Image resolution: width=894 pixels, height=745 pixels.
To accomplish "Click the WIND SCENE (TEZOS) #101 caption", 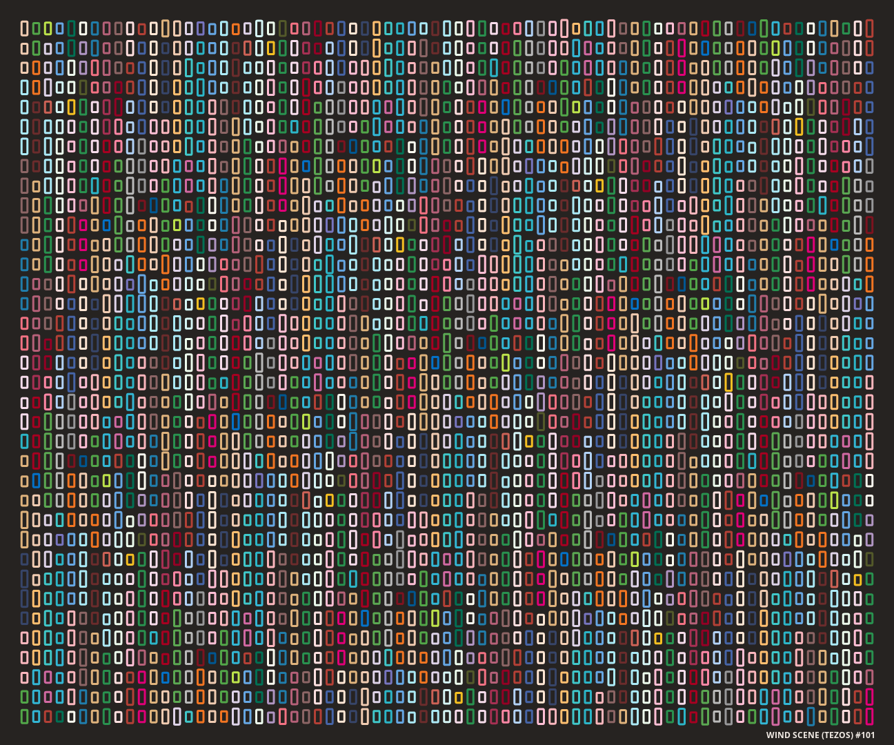I will pyautogui.click(x=820, y=735).
